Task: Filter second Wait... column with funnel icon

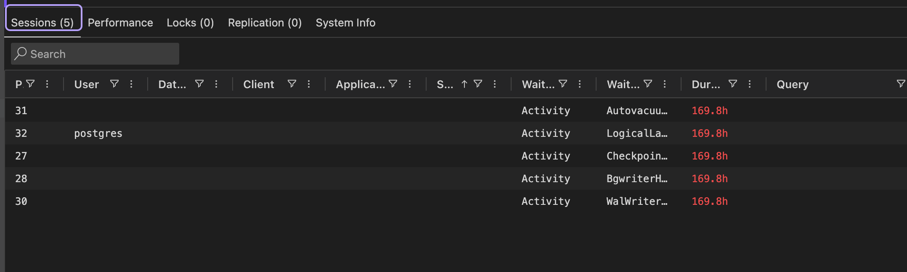Action: (x=648, y=84)
